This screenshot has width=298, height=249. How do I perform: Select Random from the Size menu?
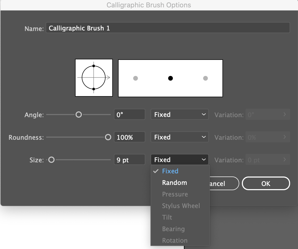[174, 183]
